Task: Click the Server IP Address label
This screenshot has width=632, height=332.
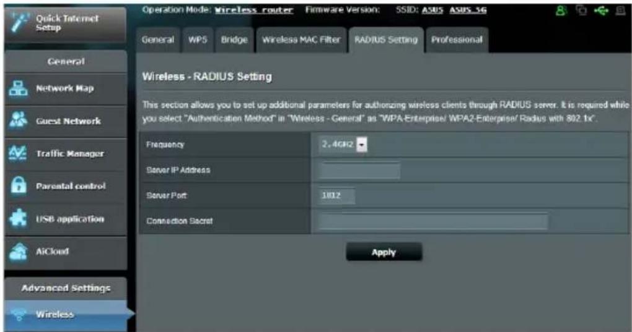Action: pyautogui.click(x=178, y=170)
